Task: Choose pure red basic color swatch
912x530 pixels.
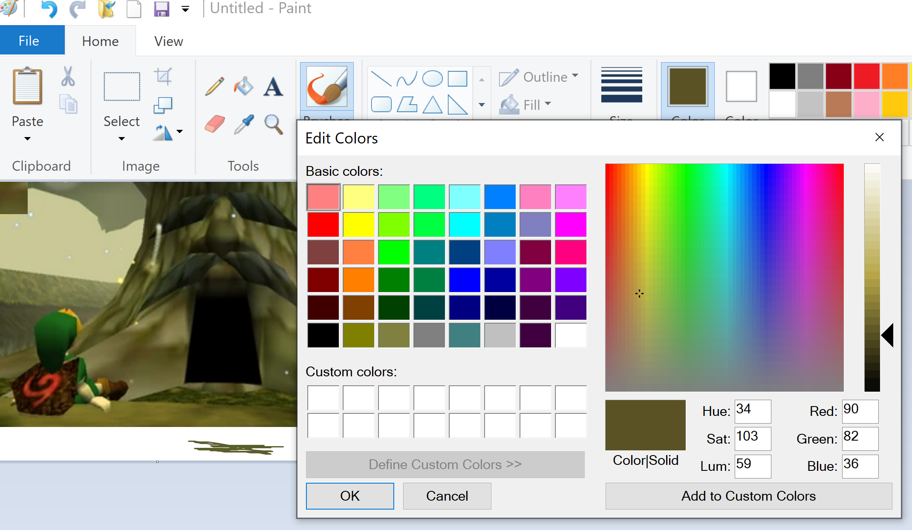Action: (x=323, y=224)
